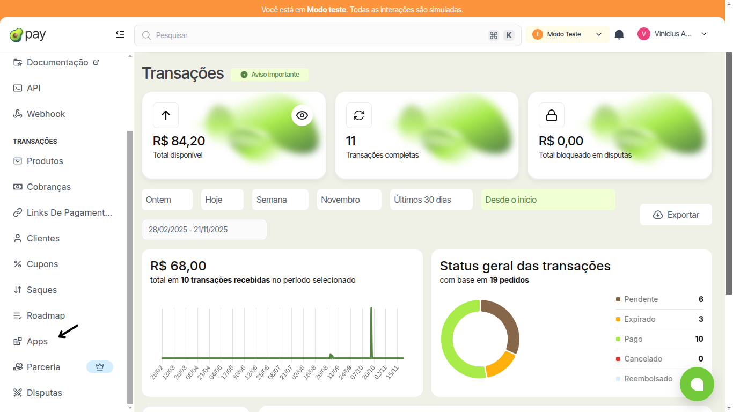The height and width of the screenshot is (412, 733).
Task: Toggle visibility of total disponível amount
Action: [x=302, y=115]
